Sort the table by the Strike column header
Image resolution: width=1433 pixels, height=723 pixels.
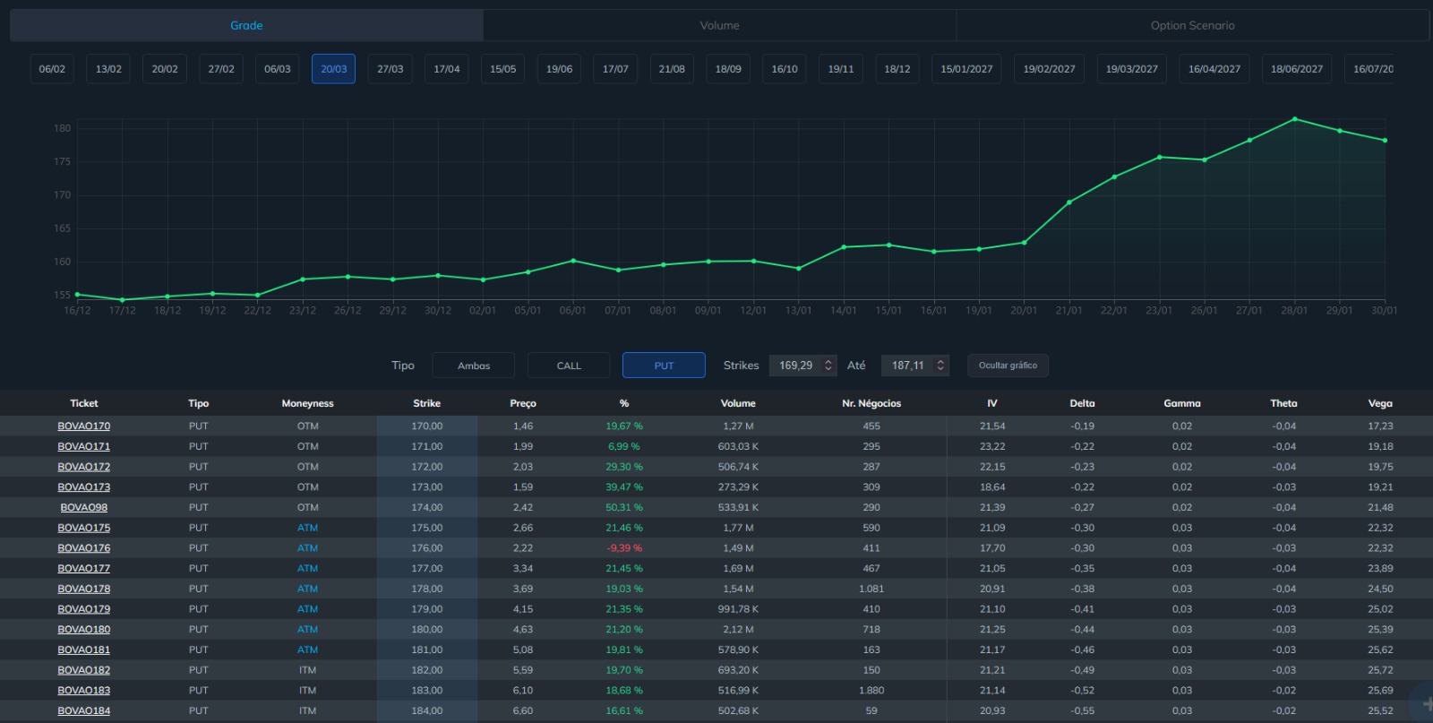pos(426,403)
